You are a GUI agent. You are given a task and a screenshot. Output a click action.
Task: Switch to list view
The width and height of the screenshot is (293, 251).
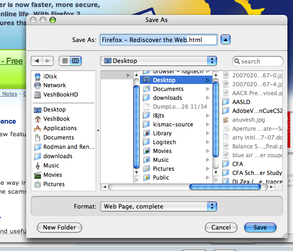coord(65,61)
